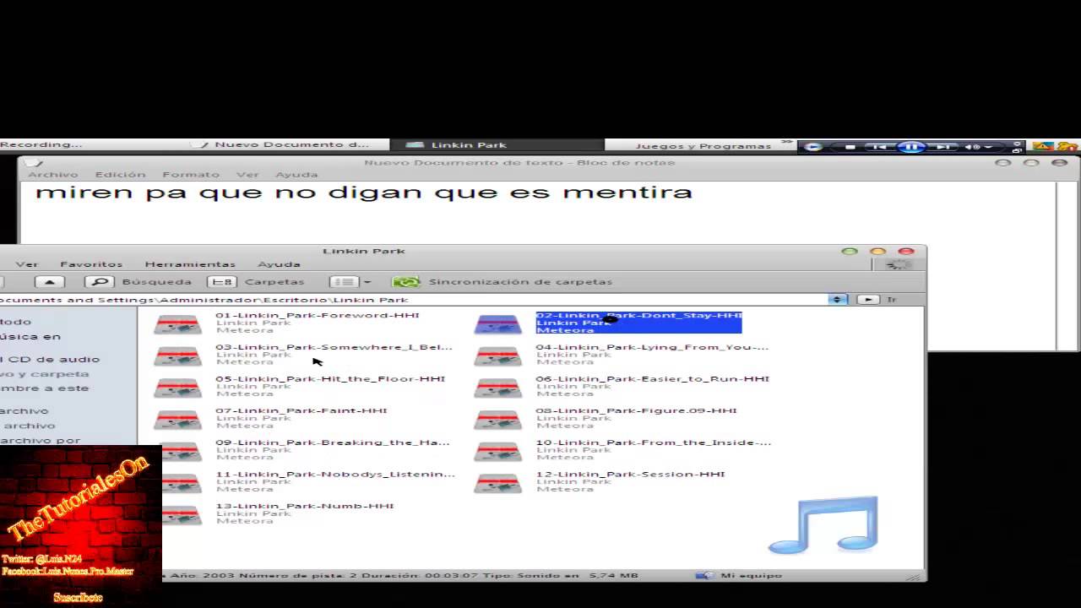Select file icon for 13-Linkin_Park-Numb-HHI
Screen dimensions: 1081x608
click(182, 515)
